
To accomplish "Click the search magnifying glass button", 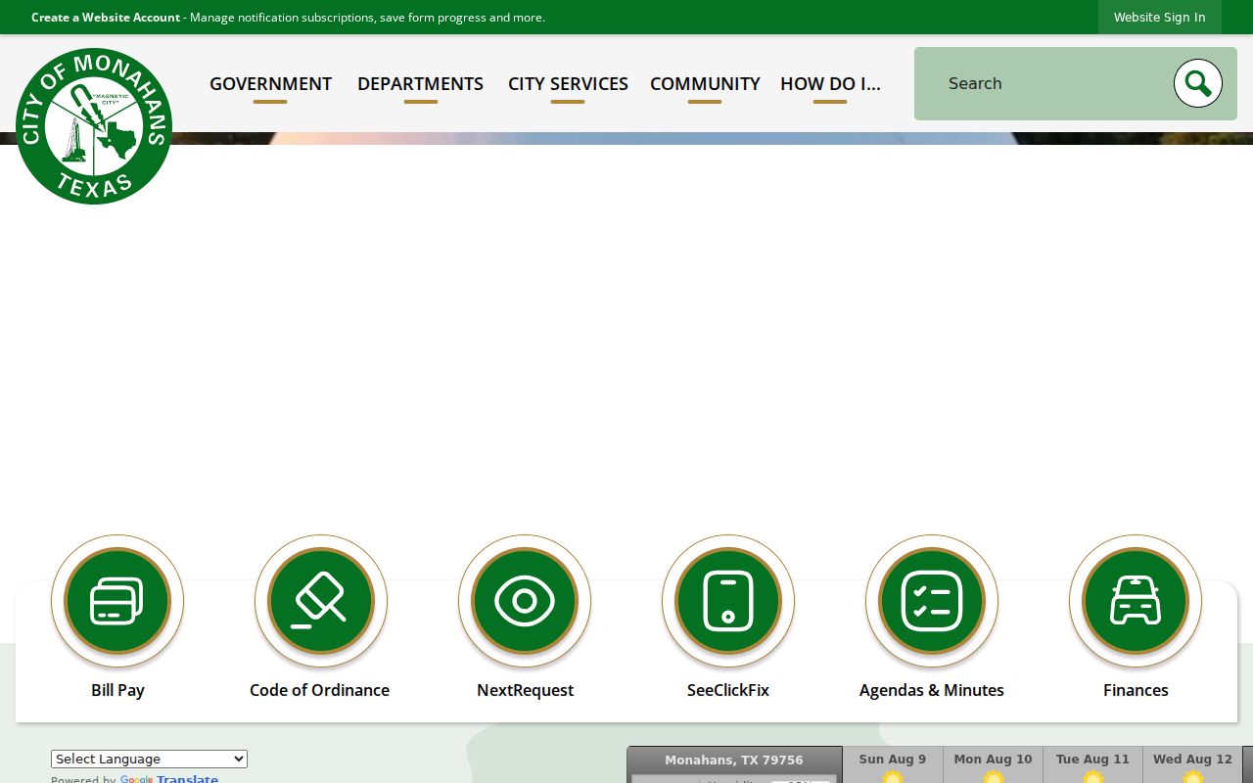I will pyautogui.click(x=1198, y=83).
